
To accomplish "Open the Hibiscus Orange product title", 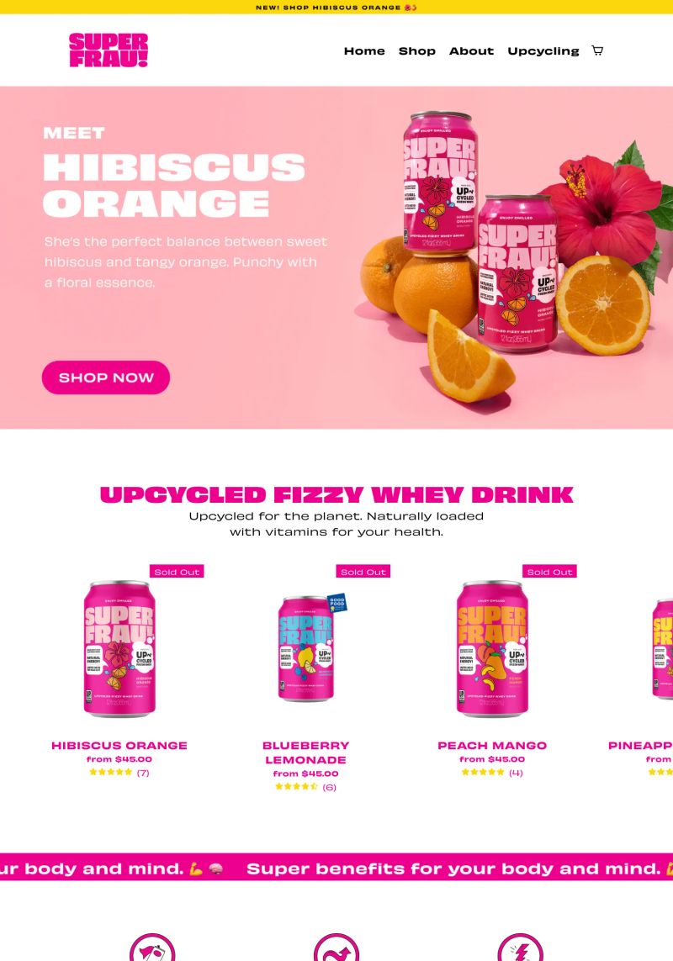I will point(119,745).
